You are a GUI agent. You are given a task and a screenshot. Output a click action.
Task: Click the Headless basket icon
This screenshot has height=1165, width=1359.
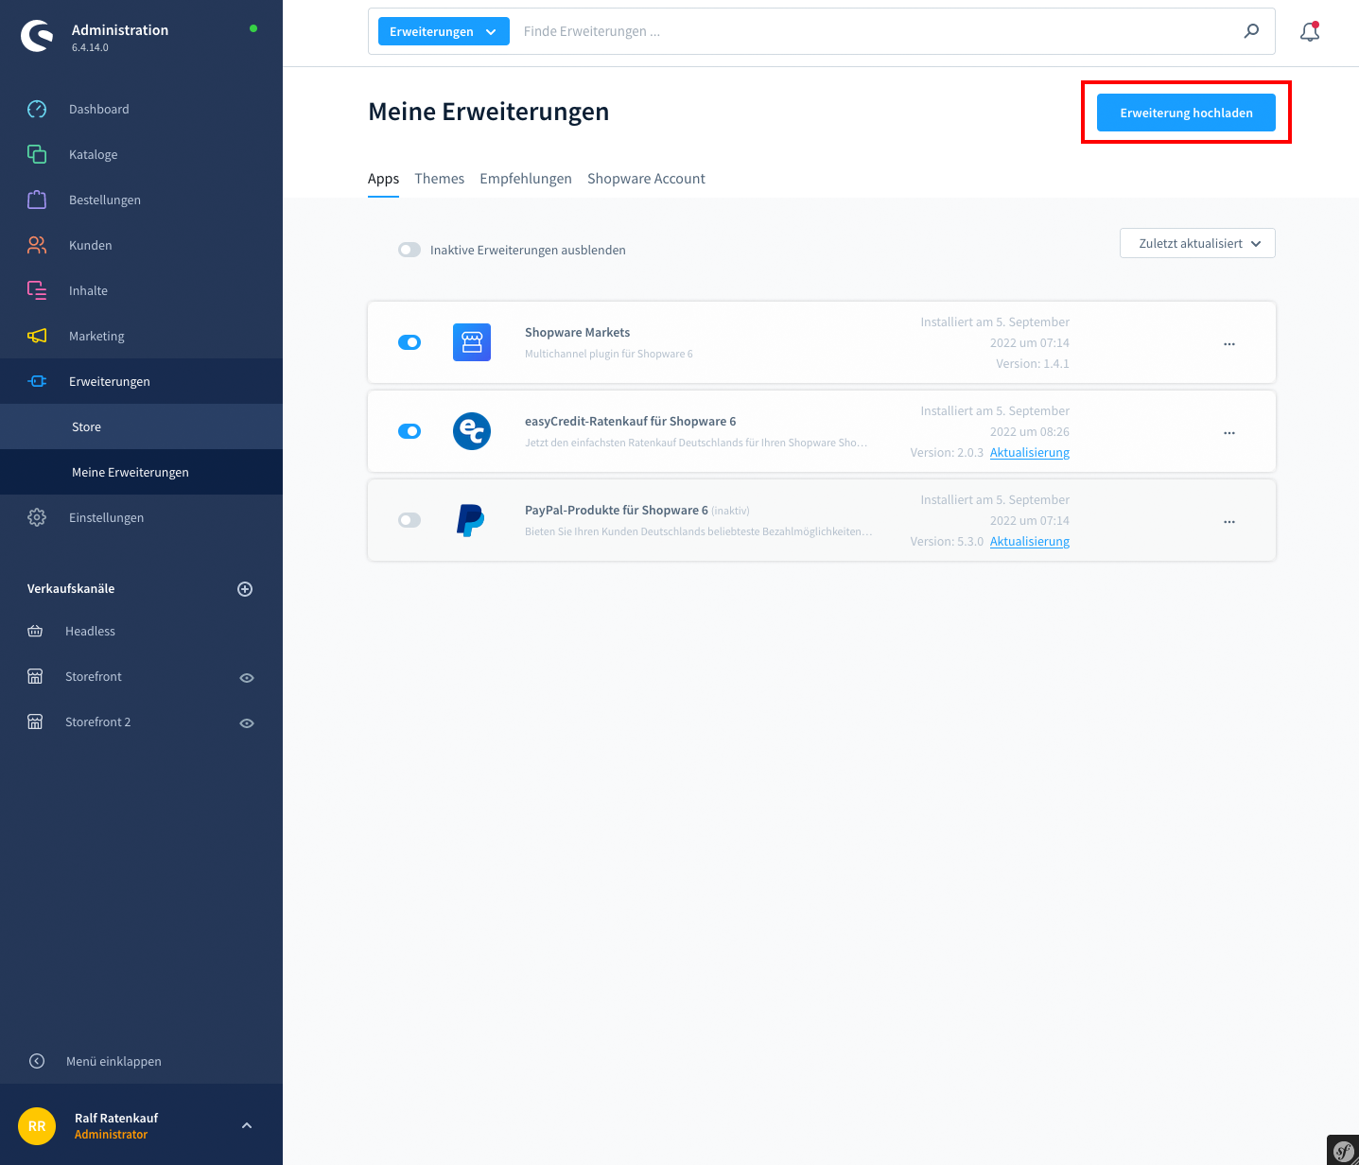pyautogui.click(x=35, y=631)
